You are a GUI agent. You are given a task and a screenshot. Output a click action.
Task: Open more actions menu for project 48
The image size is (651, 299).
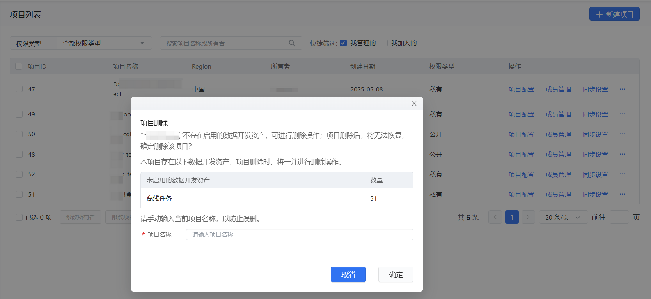[622, 154]
